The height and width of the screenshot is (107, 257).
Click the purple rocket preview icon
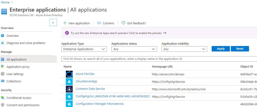(67, 33)
